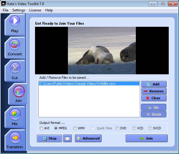Viewport: 179px width, 154px height.
Task: Open the File menu
Action: pos(5,10)
